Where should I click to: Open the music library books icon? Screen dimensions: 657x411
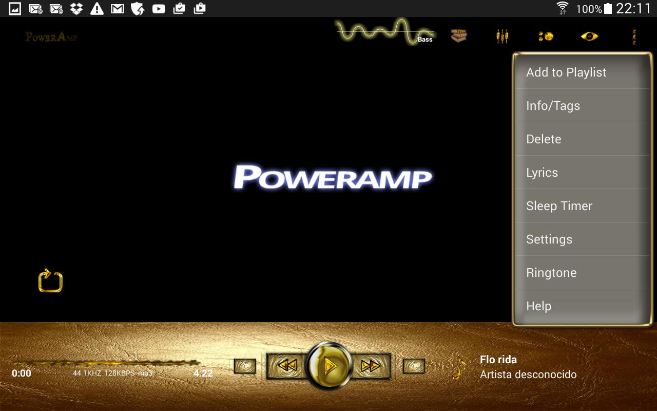(459, 36)
